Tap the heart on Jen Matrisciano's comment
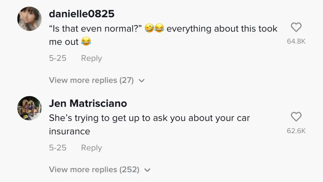This screenshot has height=182, width=323. 296,117
